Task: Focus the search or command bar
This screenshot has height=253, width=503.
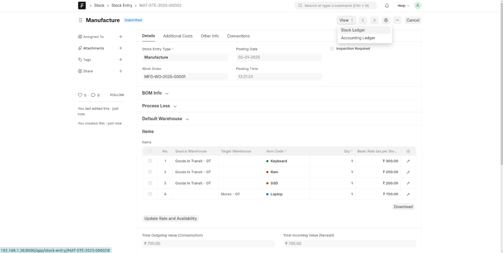Action: point(336,5)
